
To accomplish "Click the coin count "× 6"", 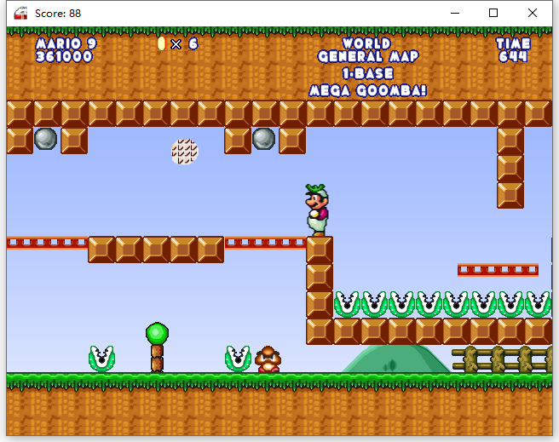I will [184, 43].
